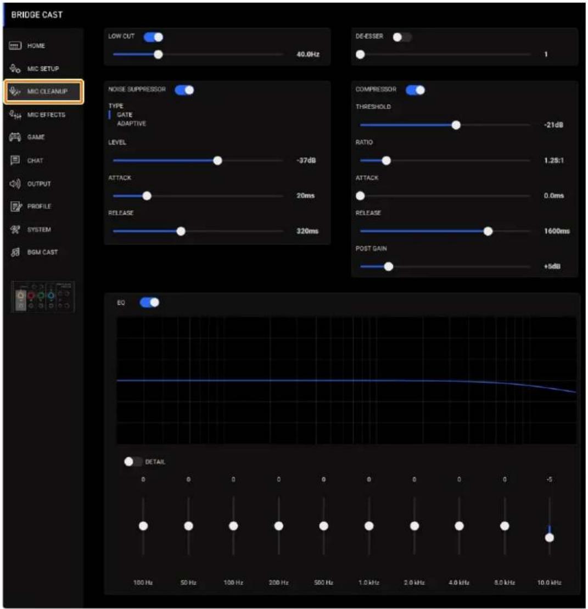Screen dimensions: 588x609
Task: Click the 500 Hz EQ band handle
Action: [x=324, y=526]
